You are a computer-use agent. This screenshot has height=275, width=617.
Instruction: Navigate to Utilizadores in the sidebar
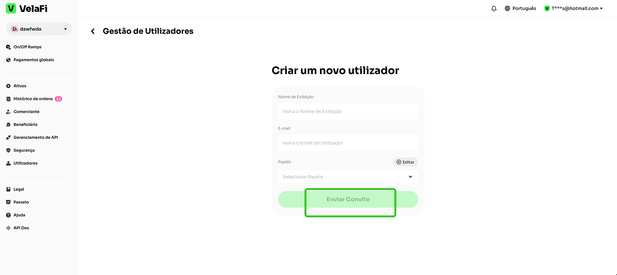[25, 163]
